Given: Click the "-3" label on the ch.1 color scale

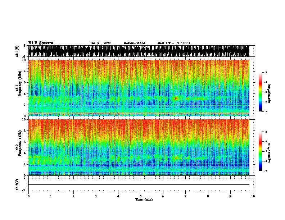Looking at the screenshot, I should [266, 73].
